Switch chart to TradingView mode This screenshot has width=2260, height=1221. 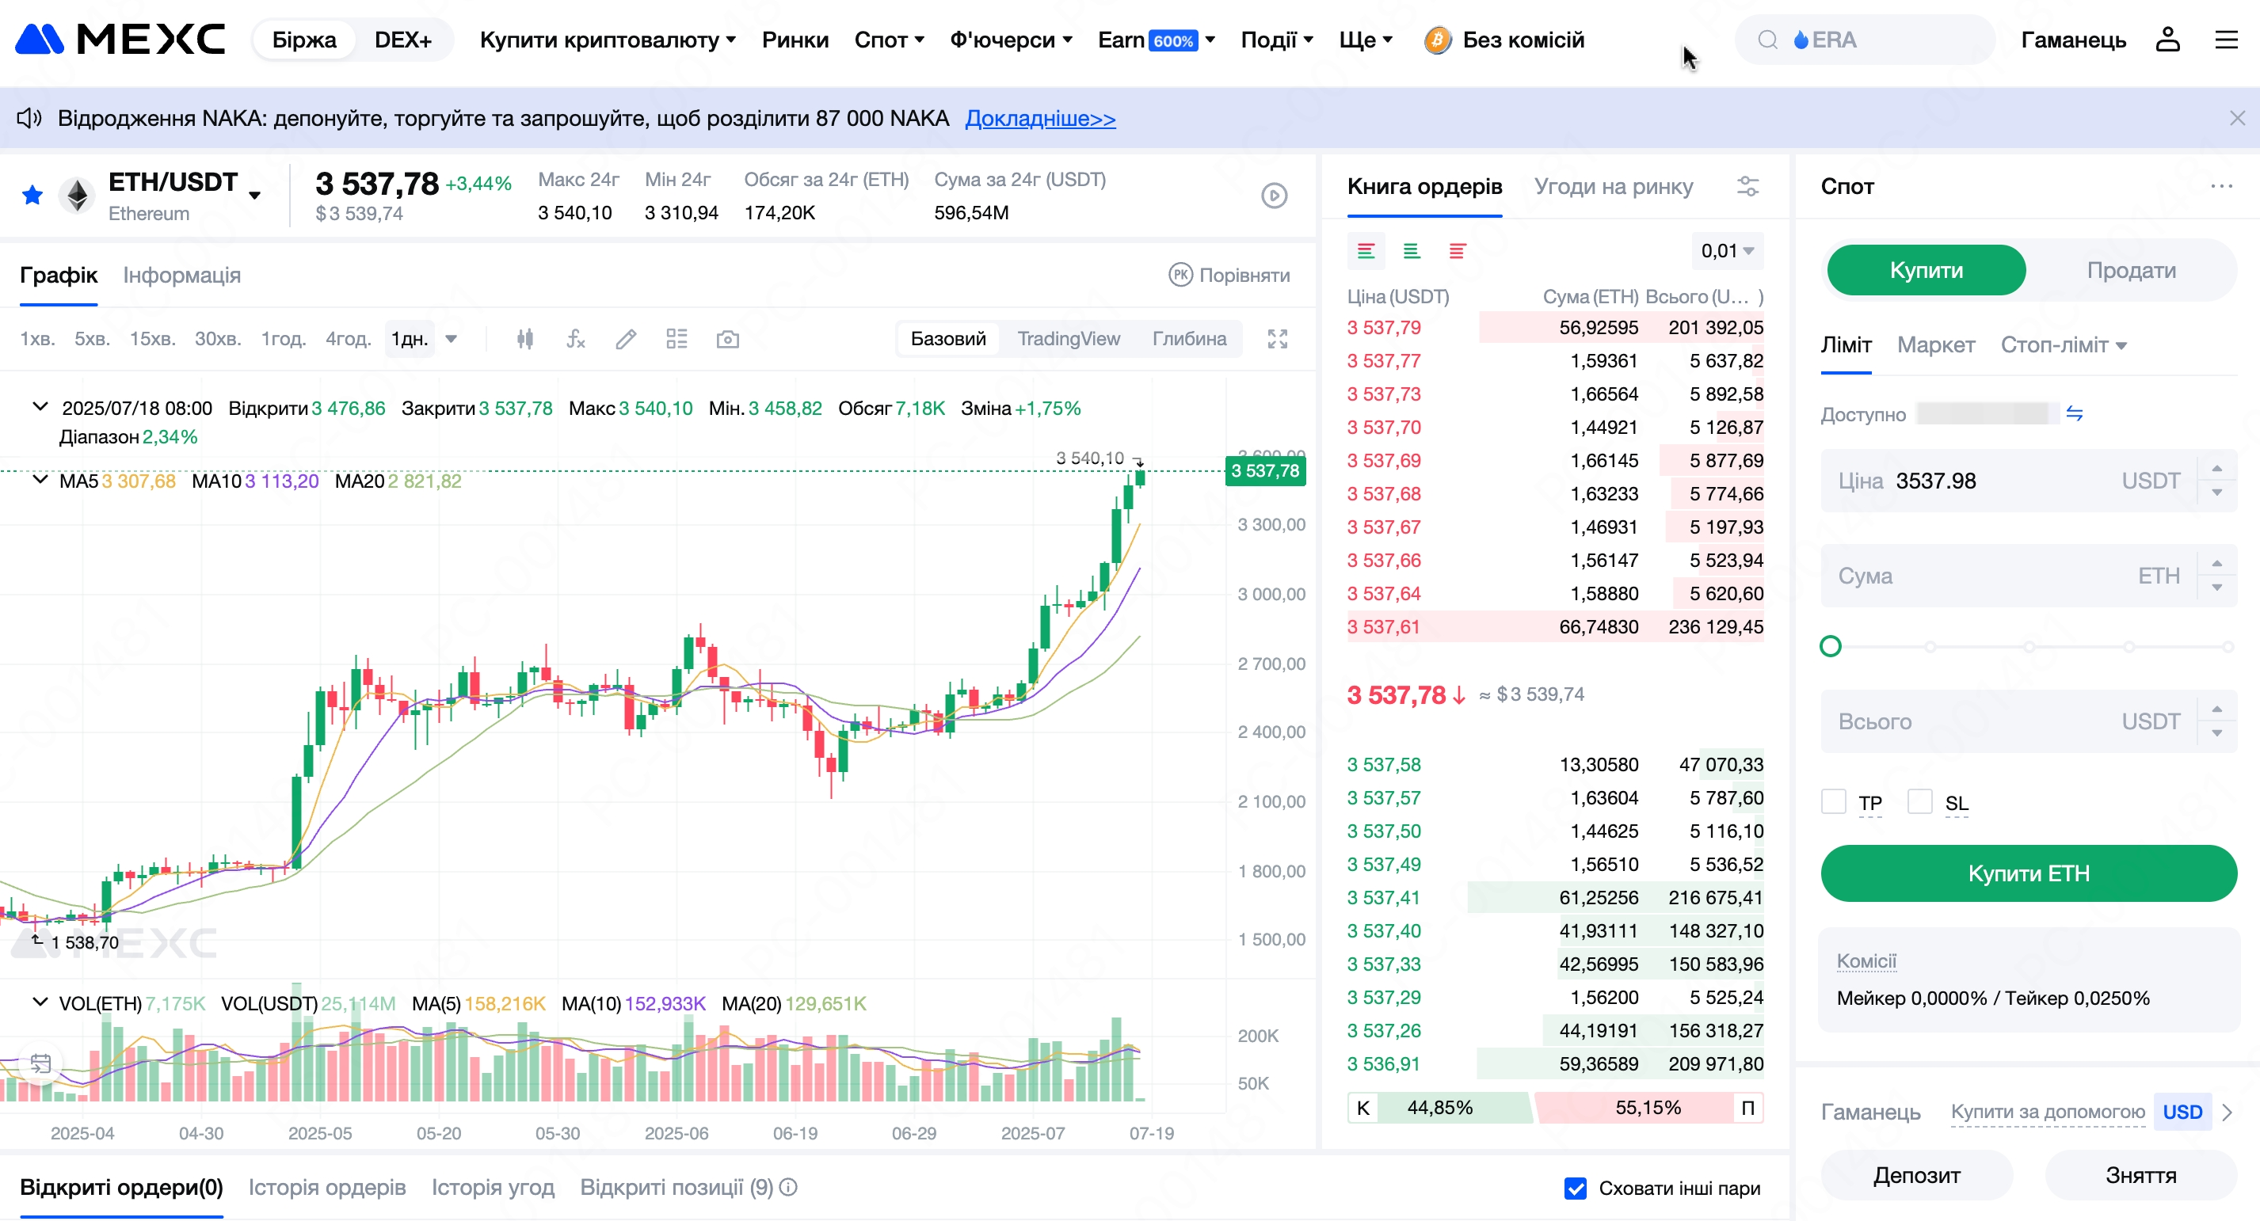[x=1068, y=339]
